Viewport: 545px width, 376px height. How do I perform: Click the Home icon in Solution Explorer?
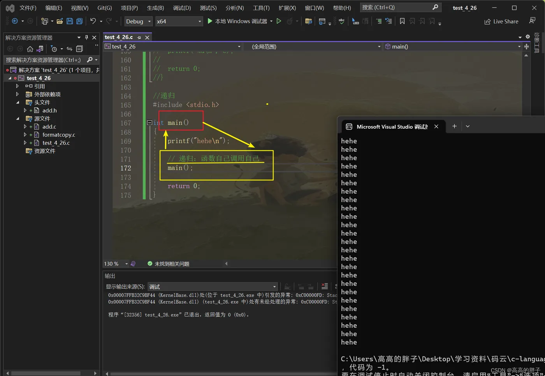click(x=30, y=49)
